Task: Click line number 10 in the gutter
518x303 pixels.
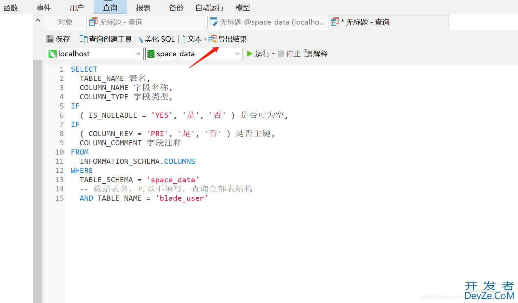Action: coord(59,152)
